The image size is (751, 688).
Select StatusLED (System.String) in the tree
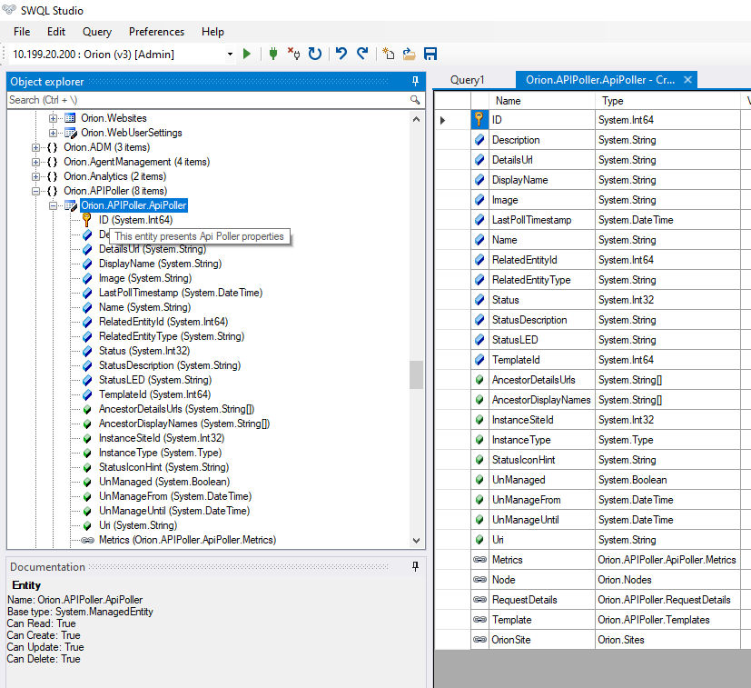[x=155, y=380]
